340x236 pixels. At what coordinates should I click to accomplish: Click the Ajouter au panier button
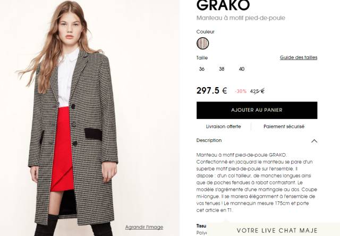[x=257, y=110]
